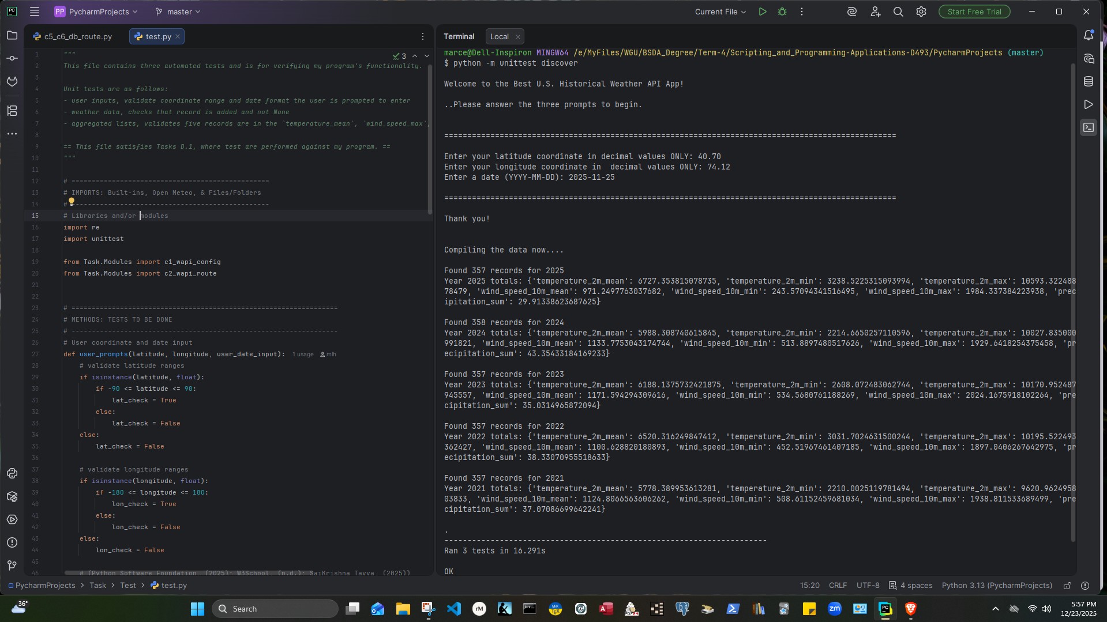Click Task in the breadcrumb bar
The image size is (1107, 622).
coord(97,586)
